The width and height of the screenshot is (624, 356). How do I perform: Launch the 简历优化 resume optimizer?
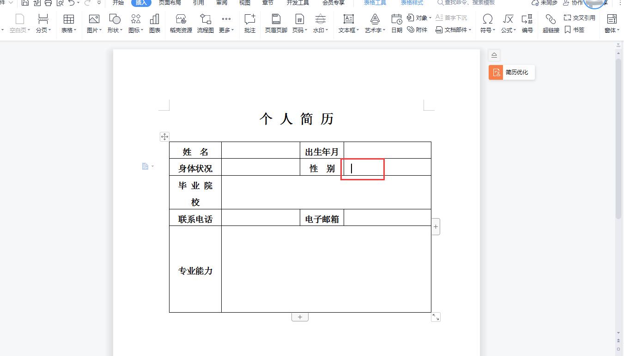pos(511,72)
